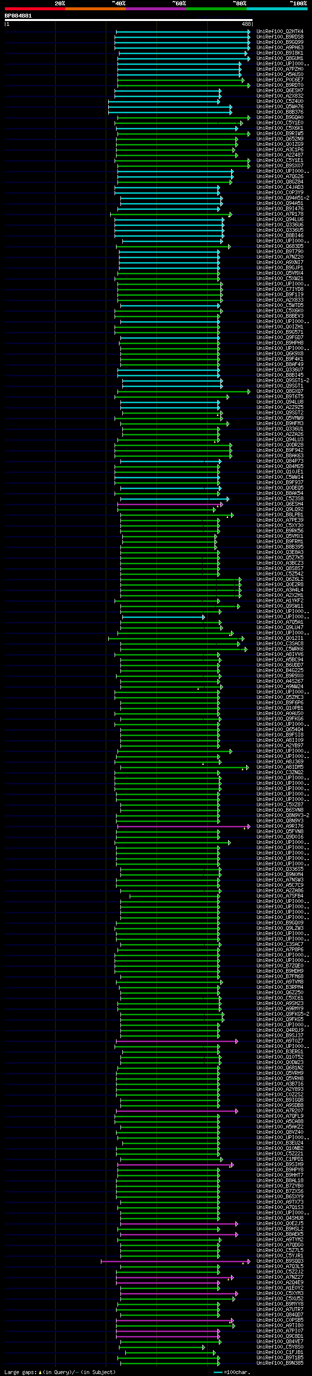
Task: Click the UniRef100_Q0DR28 label
Action: click(280, 445)
